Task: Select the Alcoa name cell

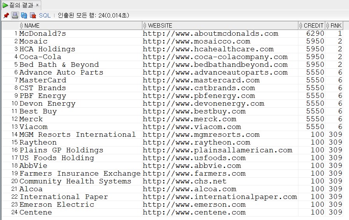Action: click(81, 189)
